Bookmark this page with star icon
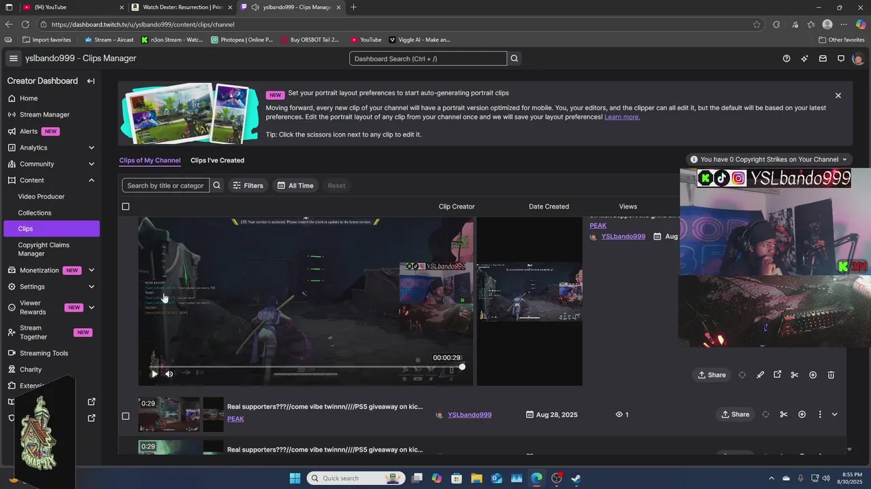871x489 pixels. [x=757, y=24]
